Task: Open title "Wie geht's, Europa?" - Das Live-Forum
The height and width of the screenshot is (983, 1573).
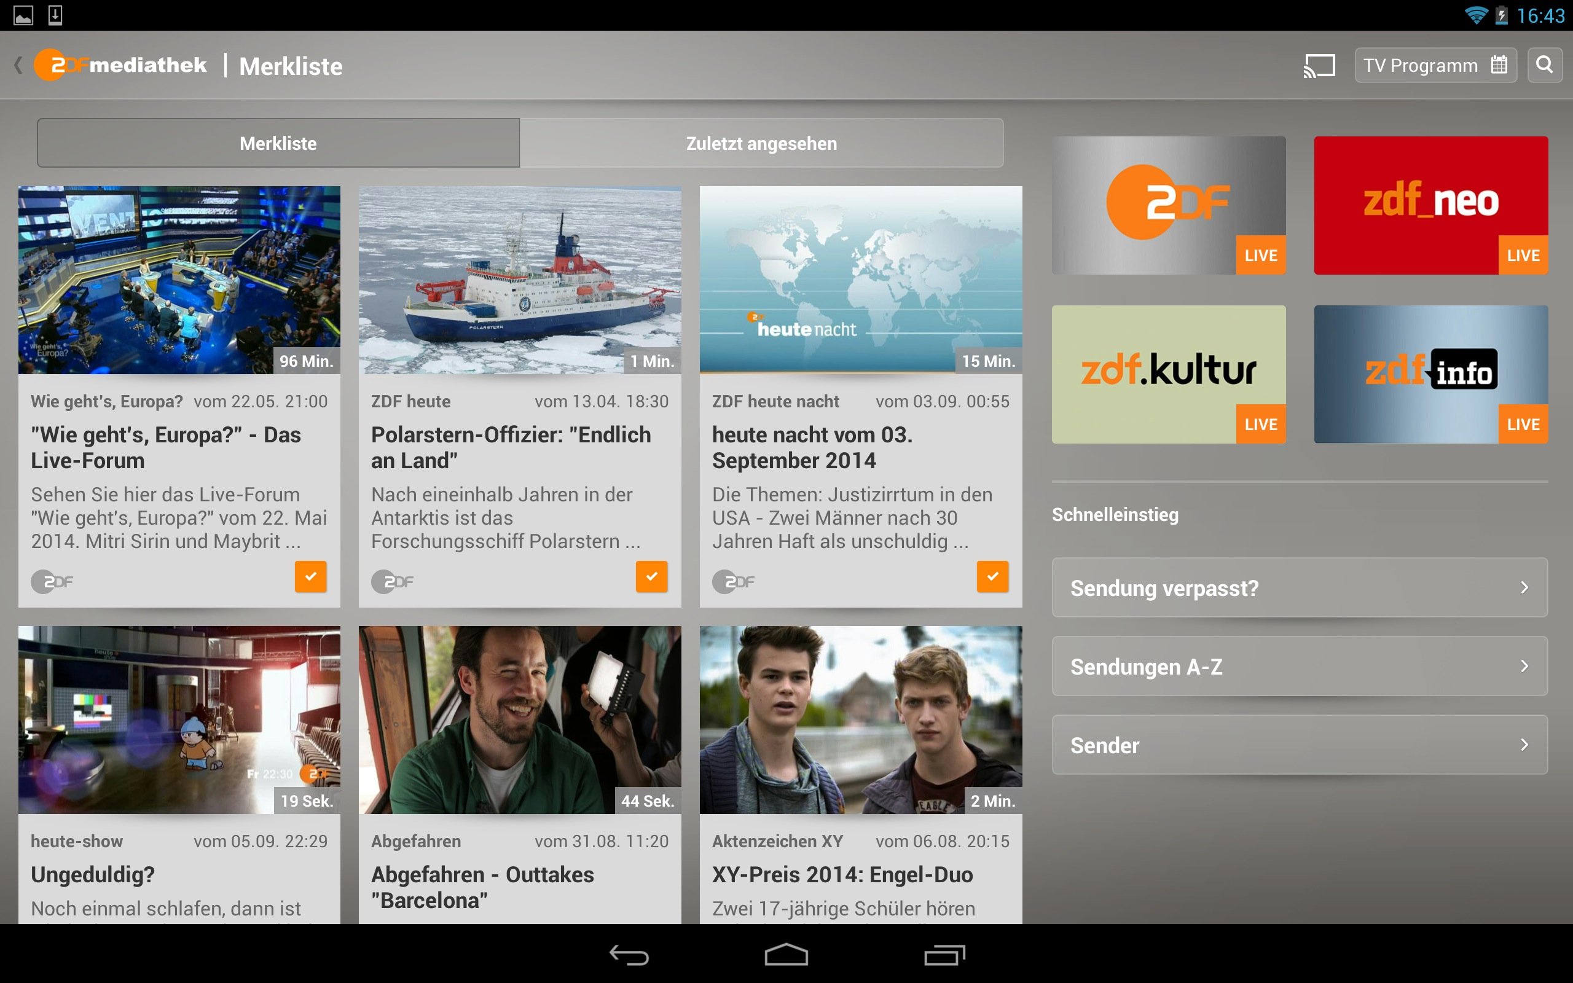Action: click(x=166, y=447)
